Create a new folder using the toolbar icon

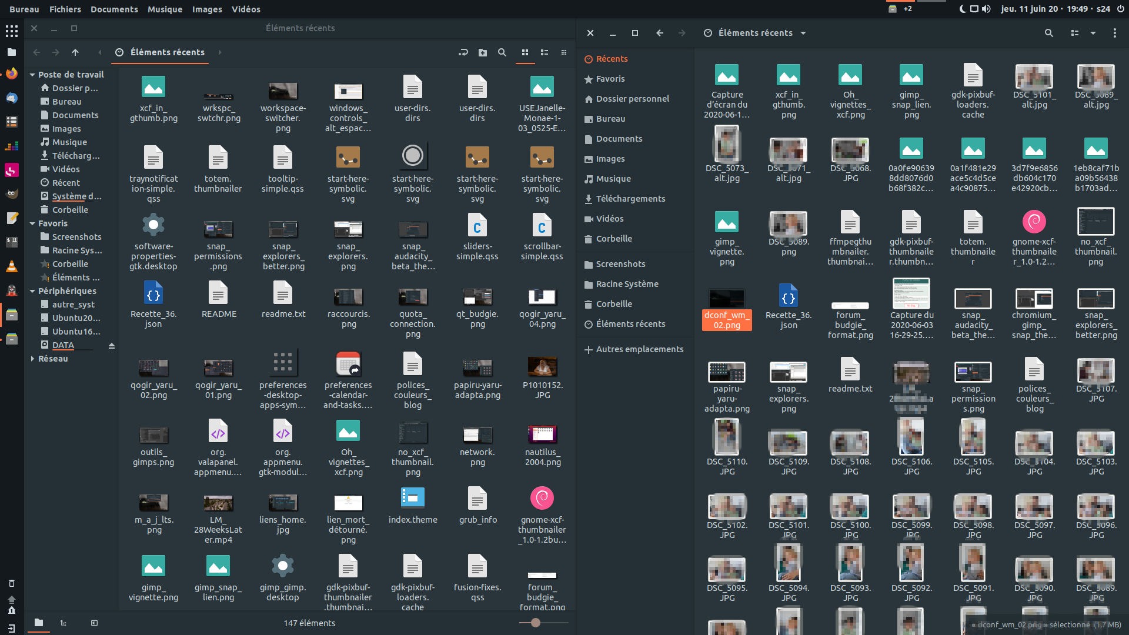pos(482,52)
